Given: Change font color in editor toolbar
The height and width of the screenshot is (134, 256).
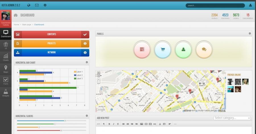Looking at the screenshot, I should coord(160,124).
